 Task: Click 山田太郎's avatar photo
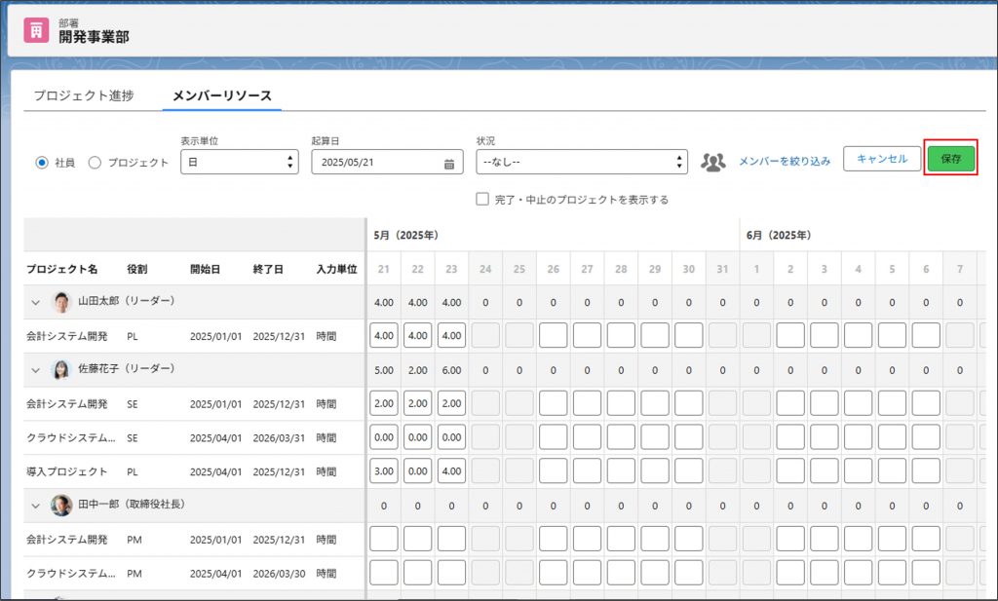tap(60, 302)
